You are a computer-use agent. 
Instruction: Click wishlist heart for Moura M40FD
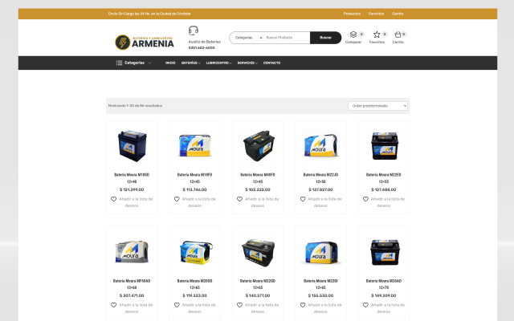239,199
